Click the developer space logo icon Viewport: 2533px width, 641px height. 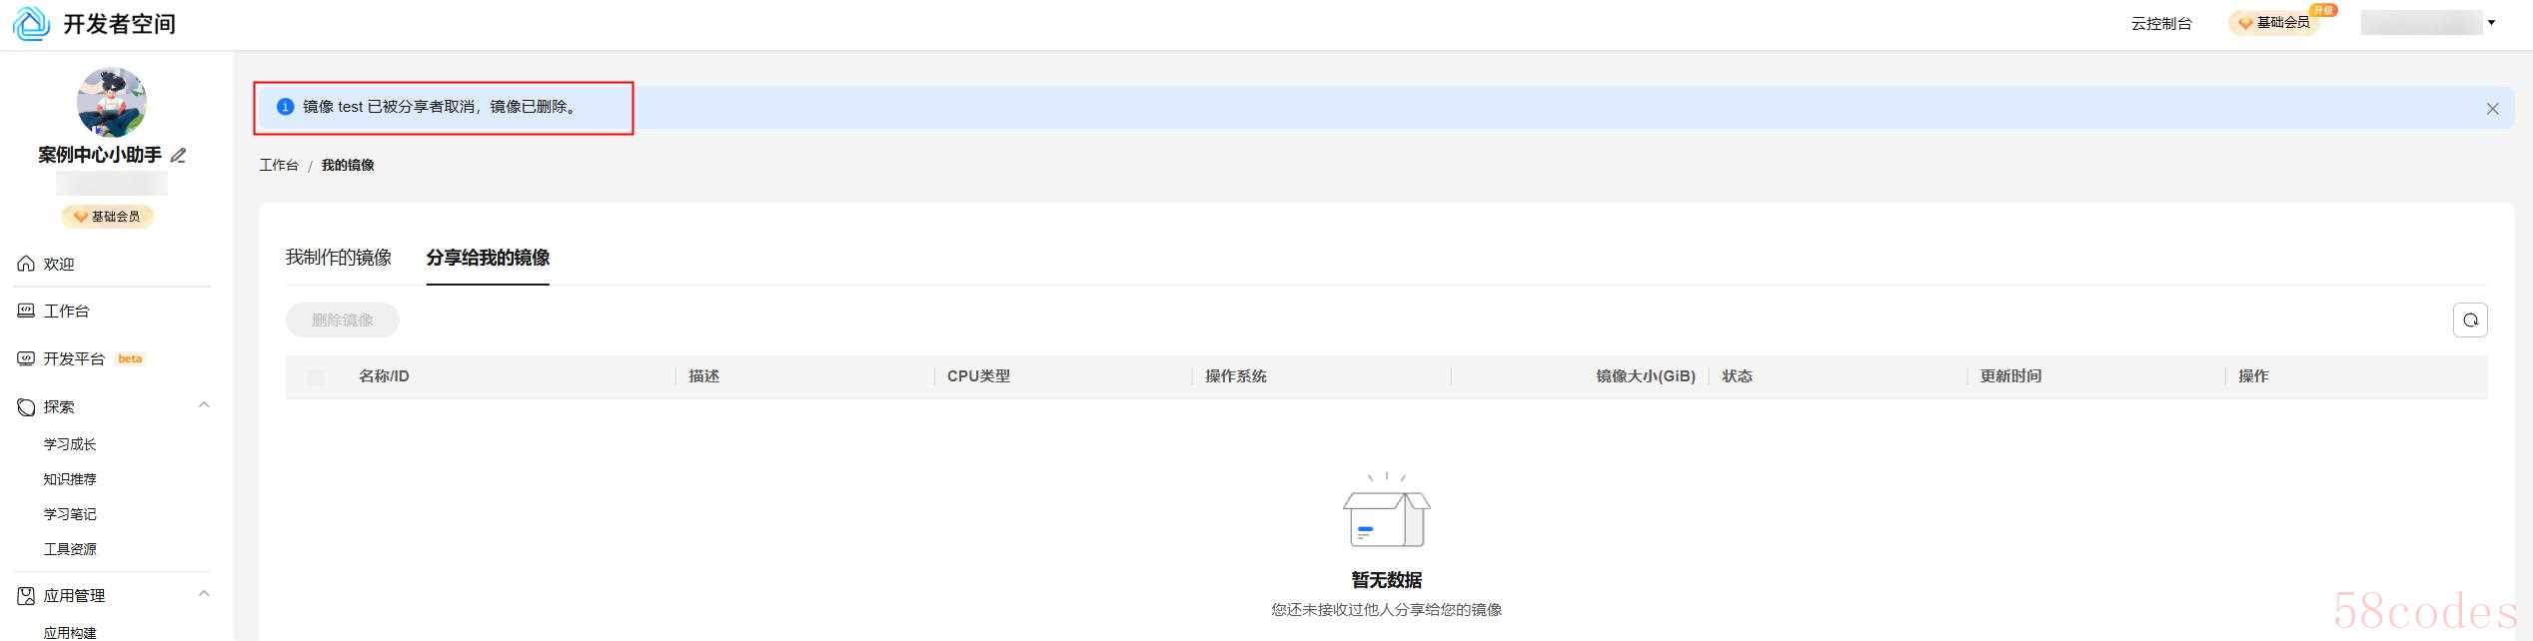tap(31, 23)
